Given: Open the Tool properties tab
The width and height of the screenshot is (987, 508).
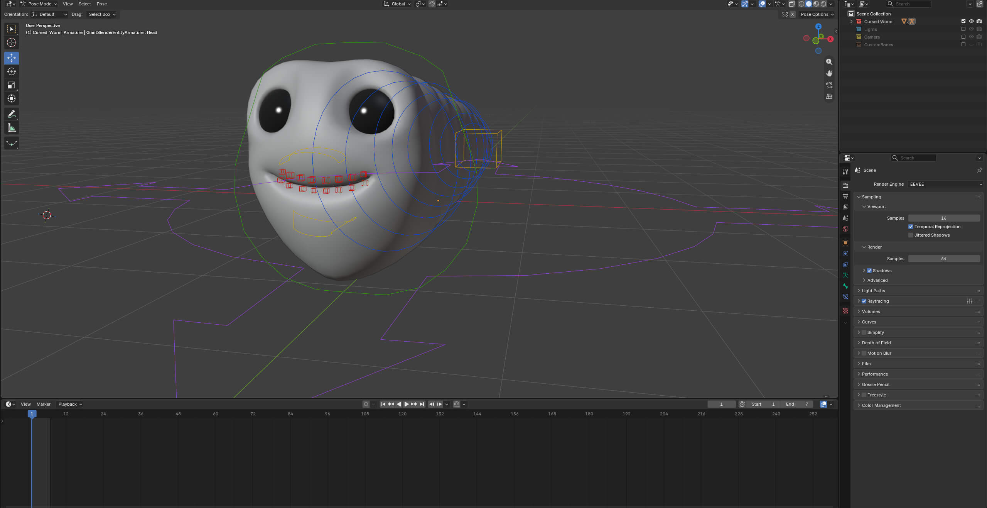Looking at the screenshot, I should [x=845, y=172].
